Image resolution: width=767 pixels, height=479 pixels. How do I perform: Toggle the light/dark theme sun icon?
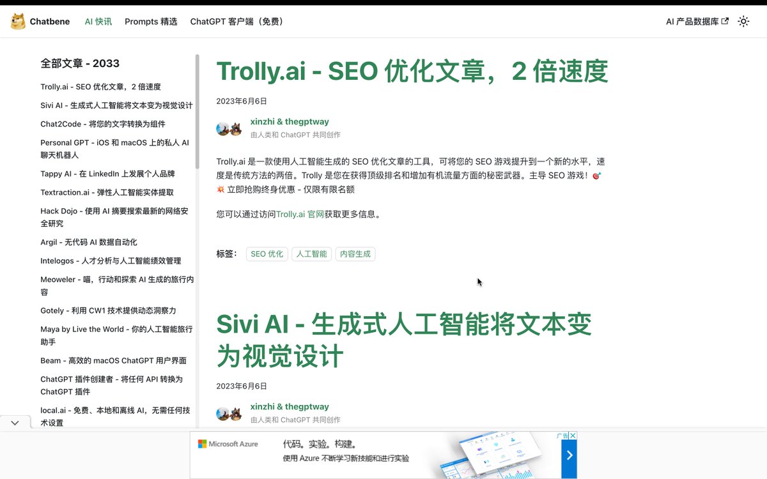(743, 21)
